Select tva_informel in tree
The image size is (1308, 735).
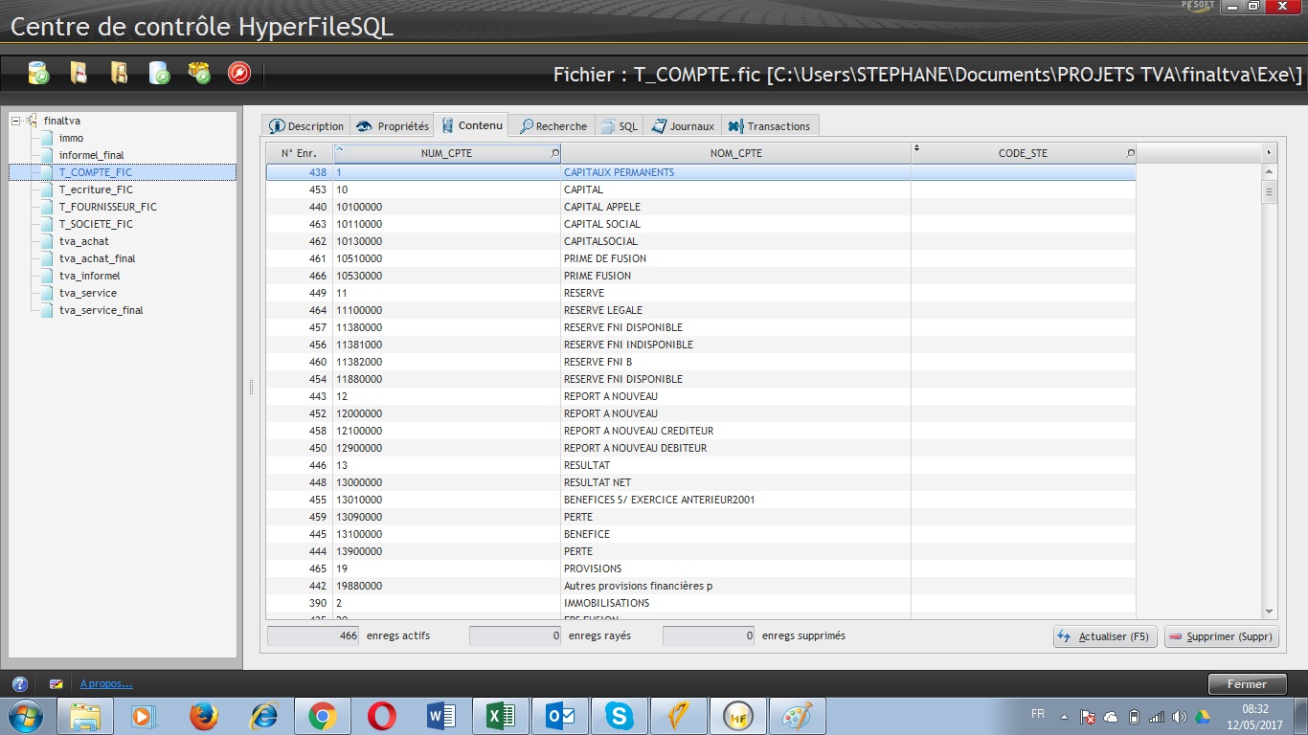tap(89, 276)
